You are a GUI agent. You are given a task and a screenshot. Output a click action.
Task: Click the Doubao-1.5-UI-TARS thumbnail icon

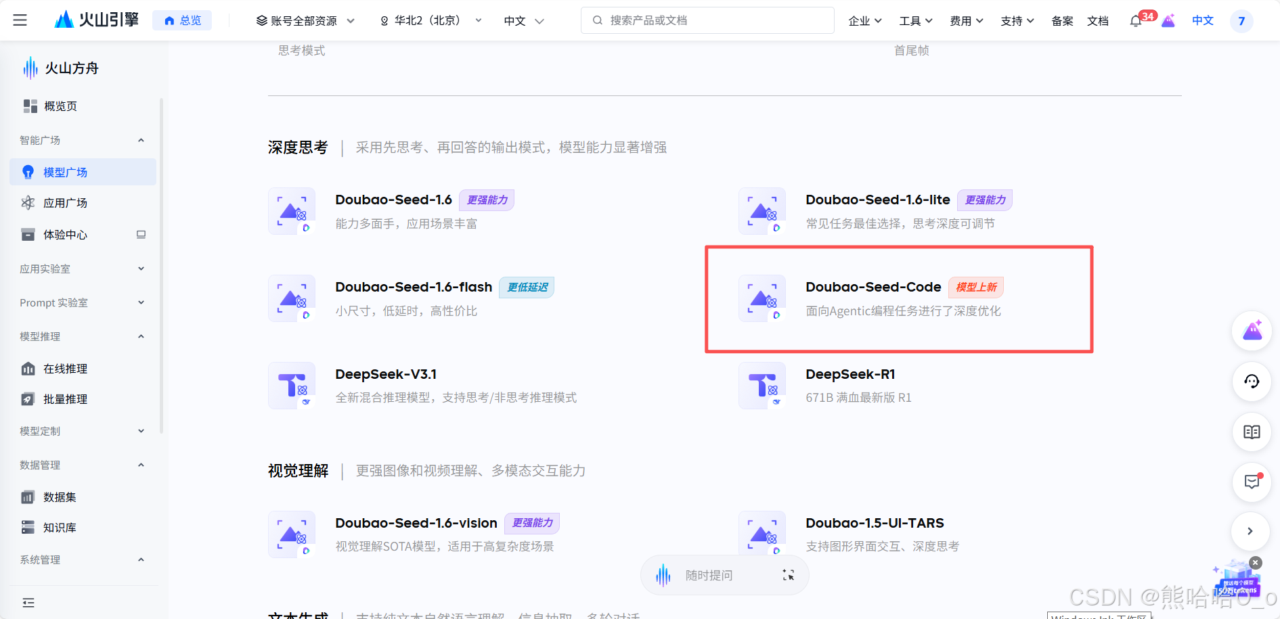coord(762,534)
